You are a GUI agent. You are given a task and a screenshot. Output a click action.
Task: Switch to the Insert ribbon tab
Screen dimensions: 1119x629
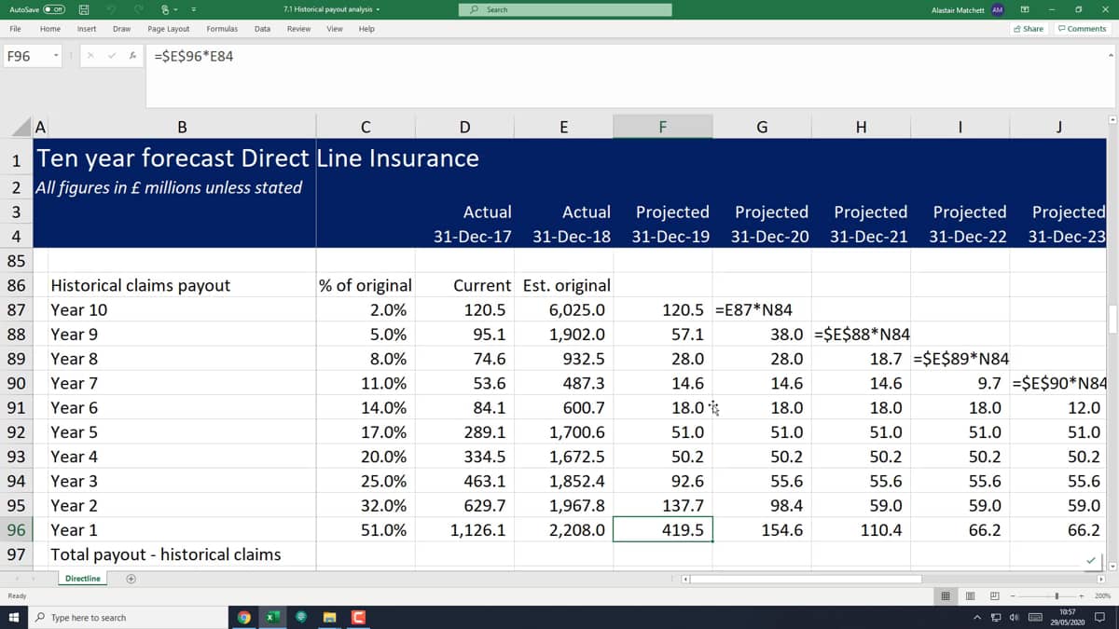pyautogui.click(x=87, y=29)
